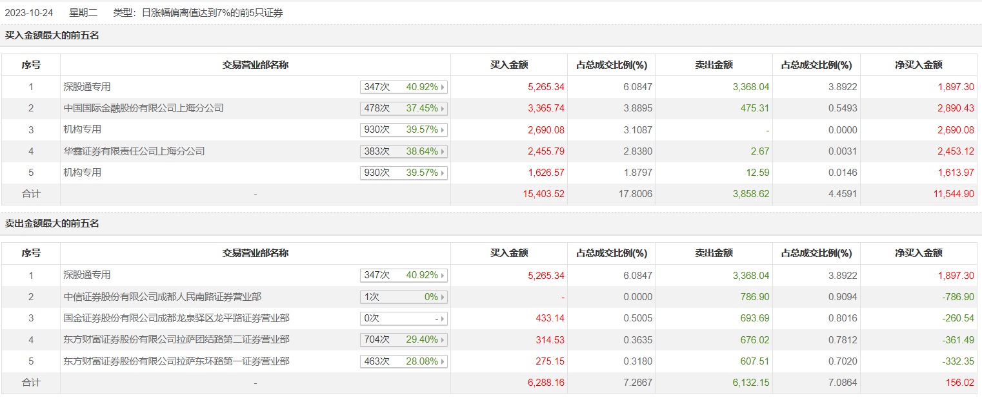This screenshot has width=982, height=400.
Task: Click 深股通专用 in the top-buy table
Action: [87, 87]
